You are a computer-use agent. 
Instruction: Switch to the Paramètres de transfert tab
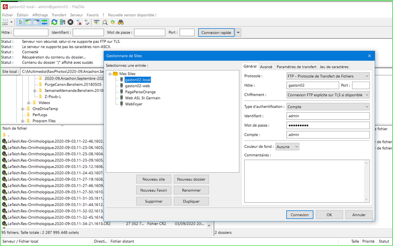tap(296, 67)
